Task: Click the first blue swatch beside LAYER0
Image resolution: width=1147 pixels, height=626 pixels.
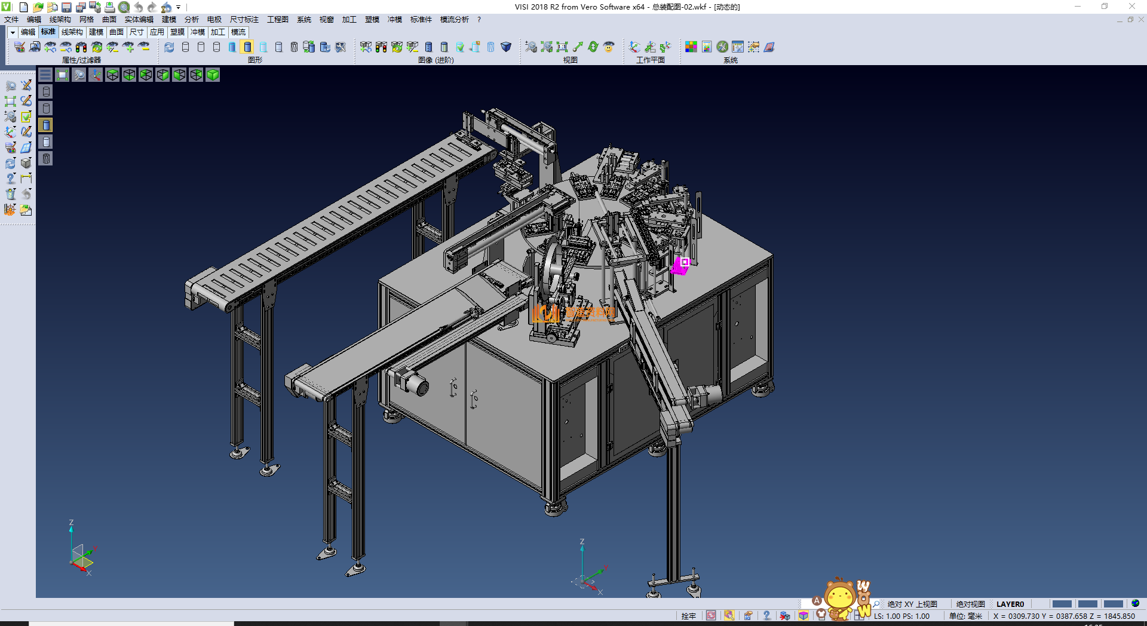Action: (1062, 604)
